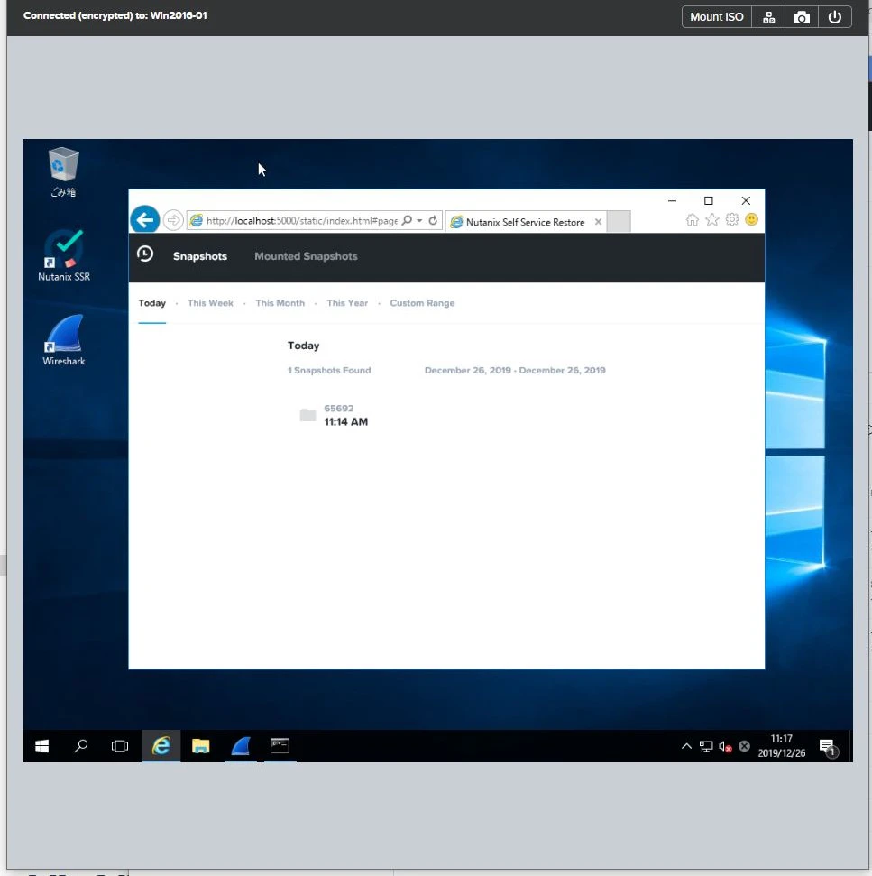Click the Wireshark taskbar icon
The height and width of the screenshot is (876, 872).
click(x=241, y=746)
